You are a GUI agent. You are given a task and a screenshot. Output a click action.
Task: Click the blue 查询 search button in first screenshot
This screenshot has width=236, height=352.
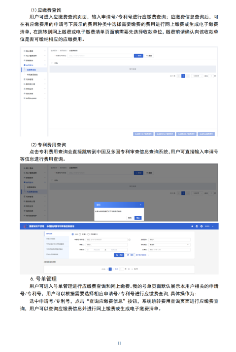[138, 56]
